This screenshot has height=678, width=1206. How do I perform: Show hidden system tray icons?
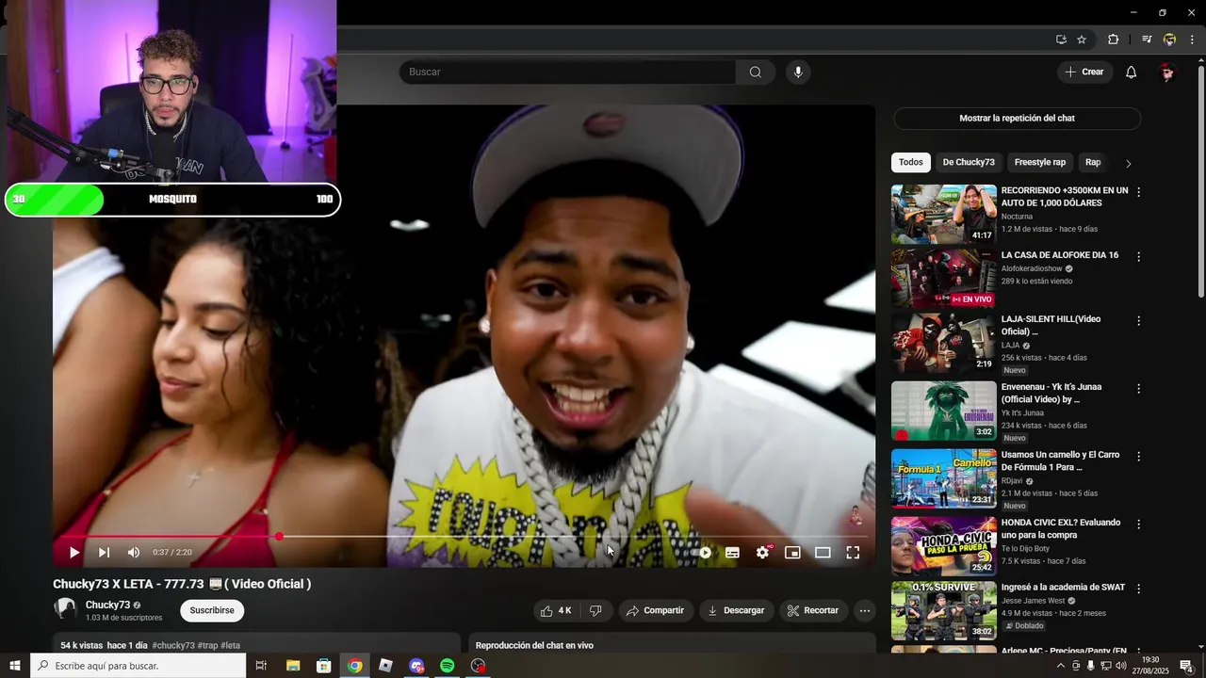pyautogui.click(x=1060, y=666)
